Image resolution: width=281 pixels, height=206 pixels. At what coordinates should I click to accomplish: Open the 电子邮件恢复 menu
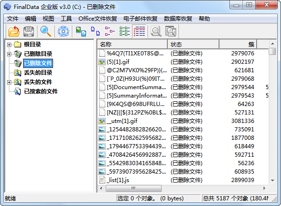[140, 19]
